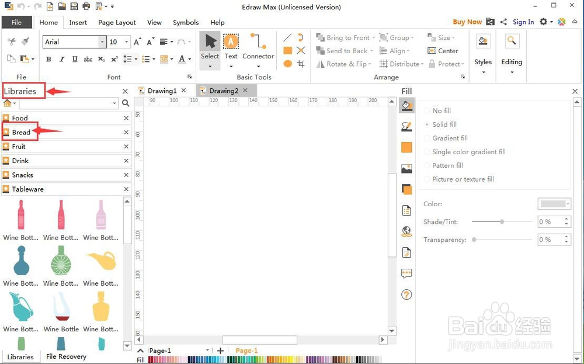Expand the Distribute dropdown
584x364 pixels.
click(x=422, y=64)
